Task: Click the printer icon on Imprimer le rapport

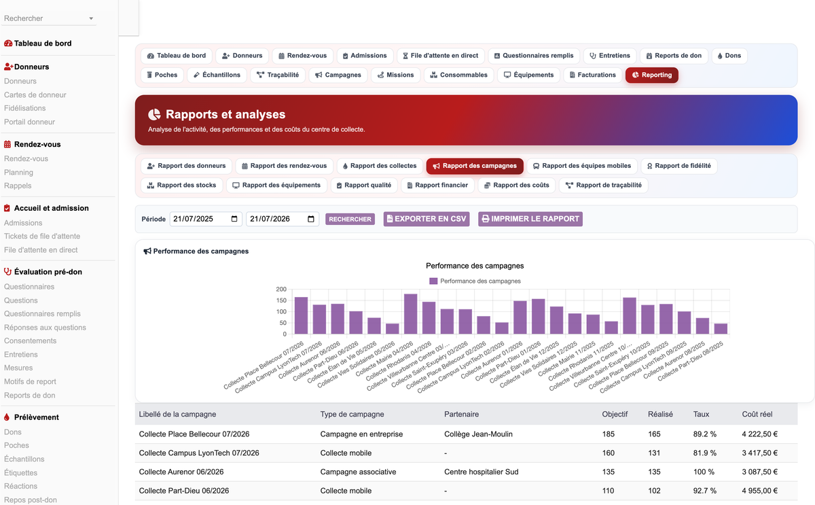Action: click(485, 219)
